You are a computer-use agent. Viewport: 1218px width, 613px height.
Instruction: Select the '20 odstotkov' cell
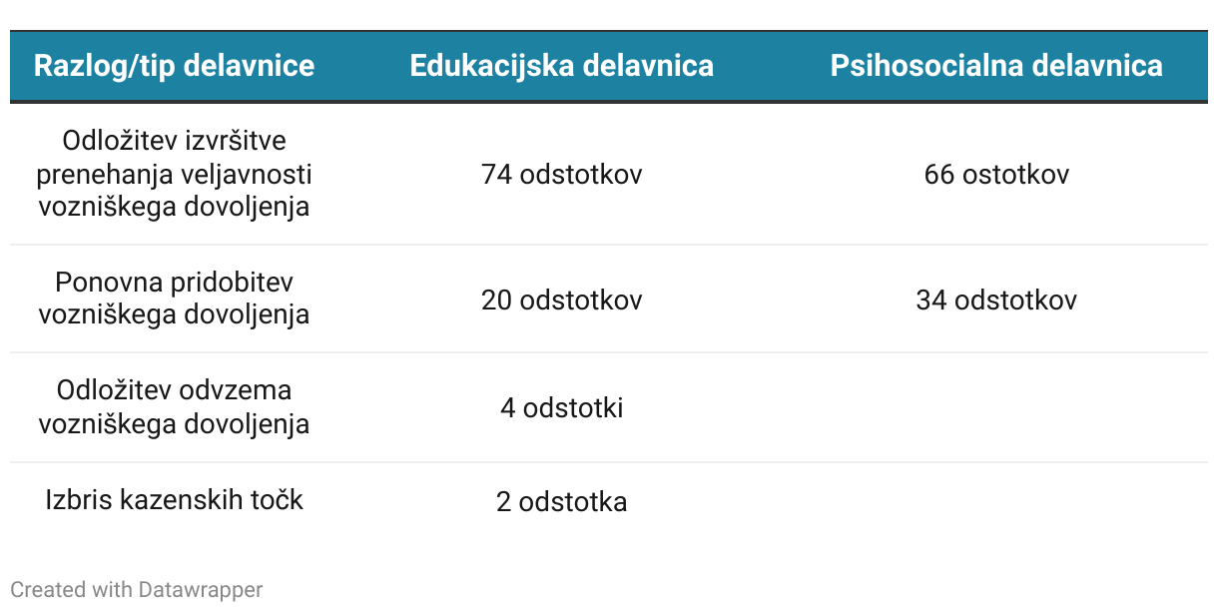[562, 300]
